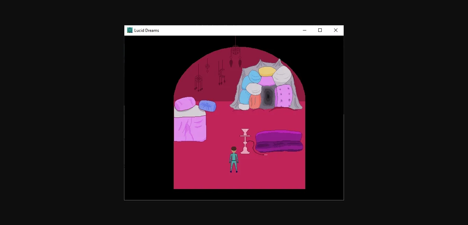
Task: Select the purple couch
Action: (279, 141)
